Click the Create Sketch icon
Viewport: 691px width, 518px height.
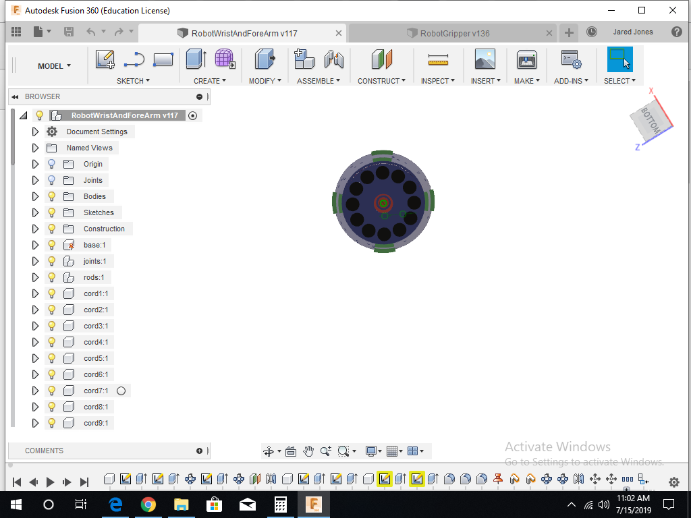coord(105,59)
